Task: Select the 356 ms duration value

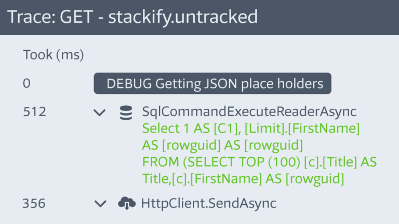Action: point(34,203)
